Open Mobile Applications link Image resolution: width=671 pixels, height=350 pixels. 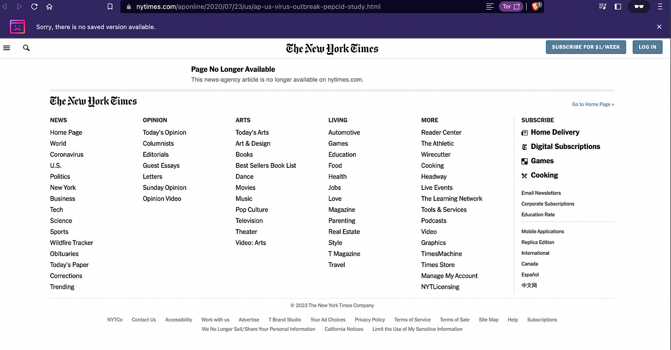(x=542, y=232)
